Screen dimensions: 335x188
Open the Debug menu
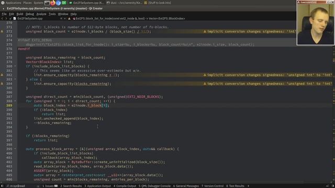[x=30, y=14]
